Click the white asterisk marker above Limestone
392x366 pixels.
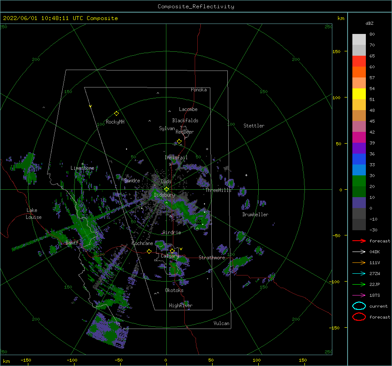click(82, 164)
